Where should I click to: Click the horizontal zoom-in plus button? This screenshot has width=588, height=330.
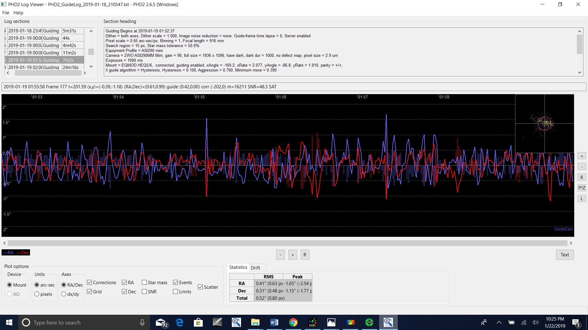point(292,255)
